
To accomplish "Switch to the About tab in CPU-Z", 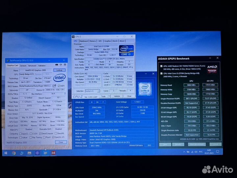I will click(122, 41).
